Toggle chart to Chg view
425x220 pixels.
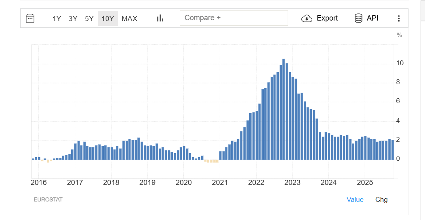tap(381, 199)
